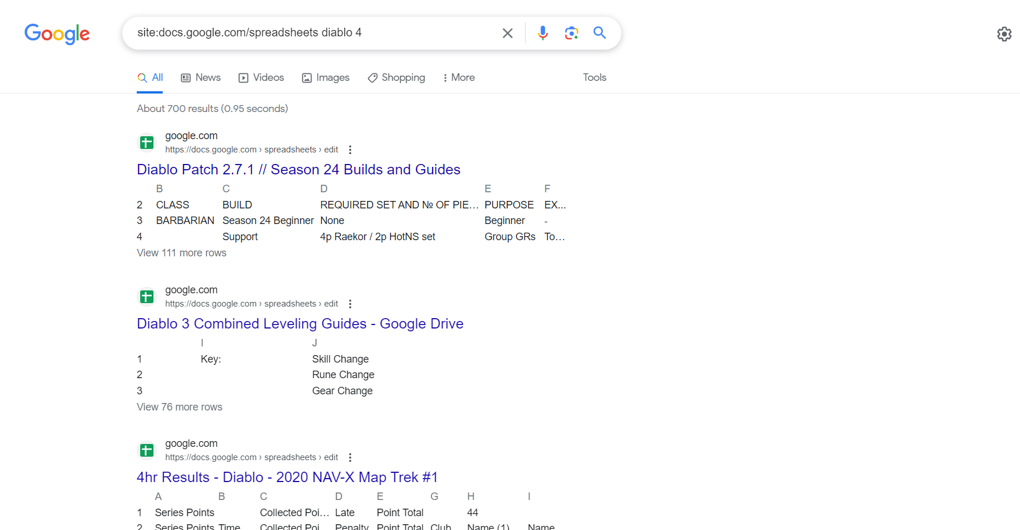
Task: Click URL of the Leveling Guides result
Action: point(252,304)
